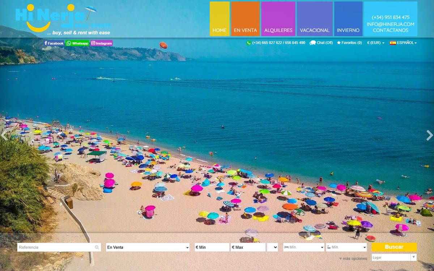Open the CONTÁCTANOS contact tile
Screen dimensions: 434x271
point(391,30)
